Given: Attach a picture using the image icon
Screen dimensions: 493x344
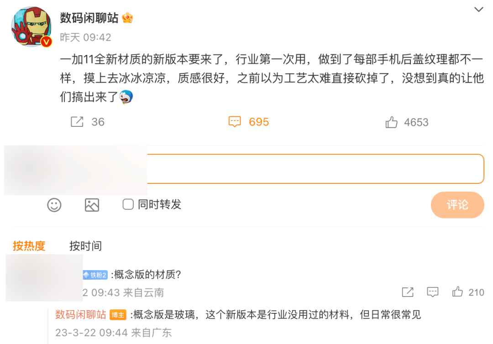Looking at the screenshot, I should click(x=92, y=205).
